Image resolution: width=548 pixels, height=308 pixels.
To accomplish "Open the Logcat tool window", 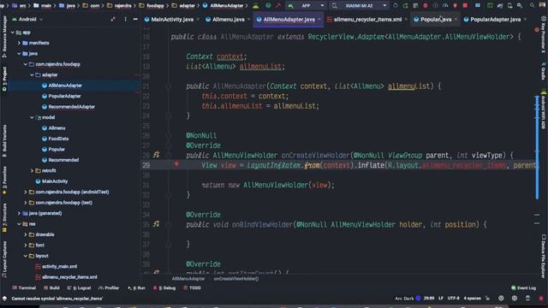I will point(79,288).
